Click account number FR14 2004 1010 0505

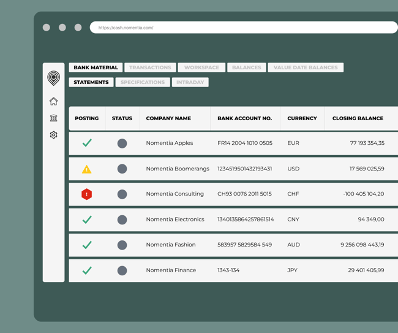point(245,143)
